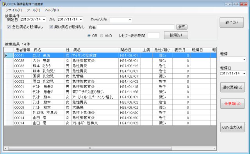Minimize the ORCA window
The height and width of the screenshot is (154, 250).
tap(228, 4)
